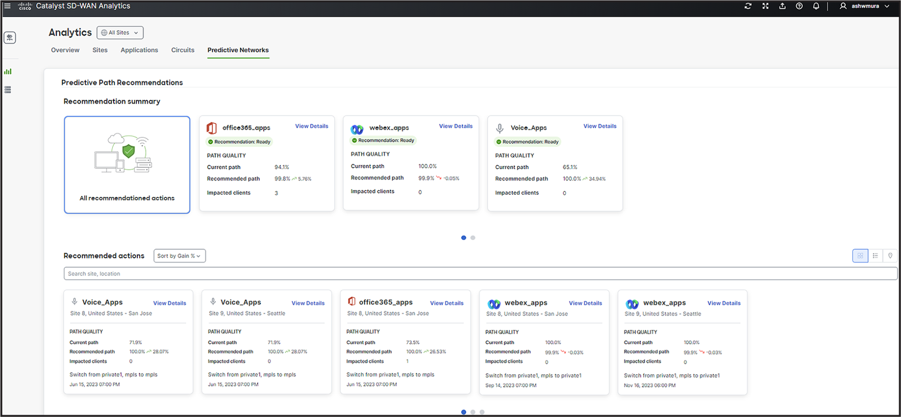View Details for webex_apps Seattle action
The height and width of the screenshot is (417, 901).
click(x=724, y=303)
